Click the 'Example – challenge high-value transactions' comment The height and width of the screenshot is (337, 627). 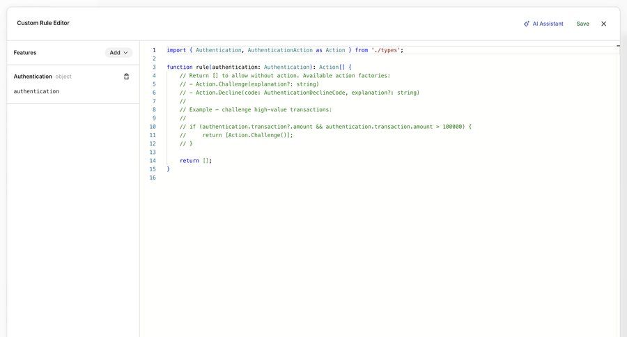click(256, 109)
